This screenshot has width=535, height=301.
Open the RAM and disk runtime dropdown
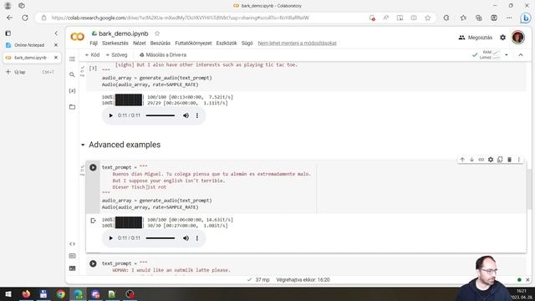507,55
